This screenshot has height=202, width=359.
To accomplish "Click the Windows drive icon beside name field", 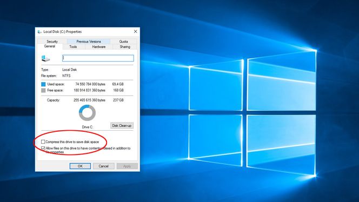I will pos(46,58).
